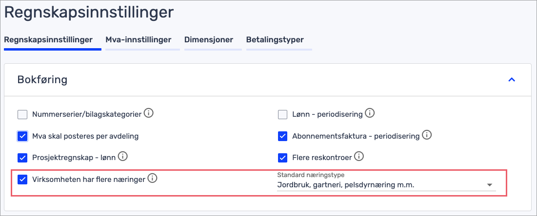This screenshot has width=537, height=216.
Task: Select the Regnskapsinnstillinger tab
Action: [x=48, y=40]
